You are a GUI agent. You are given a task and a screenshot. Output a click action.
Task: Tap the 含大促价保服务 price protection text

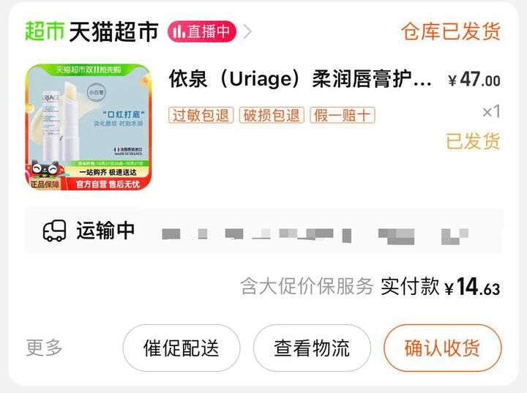pos(307,287)
